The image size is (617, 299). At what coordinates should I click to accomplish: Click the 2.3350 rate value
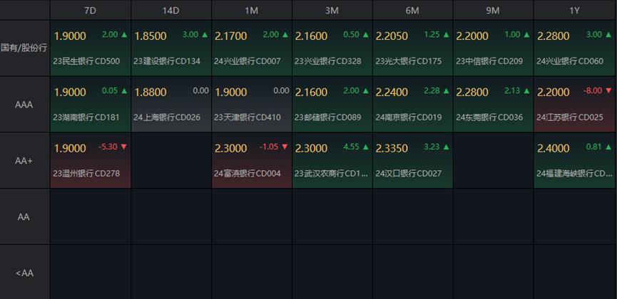pyautogui.click(x=392, y=149)
